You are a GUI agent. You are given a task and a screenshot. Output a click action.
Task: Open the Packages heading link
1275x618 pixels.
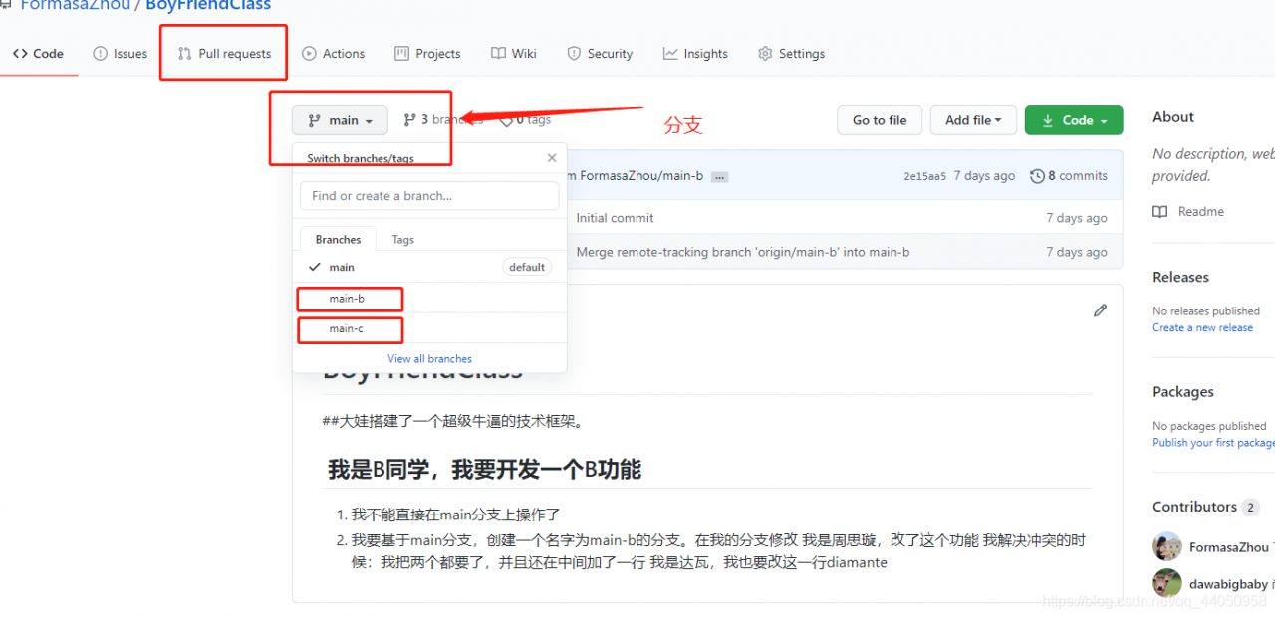(1183, 392)
